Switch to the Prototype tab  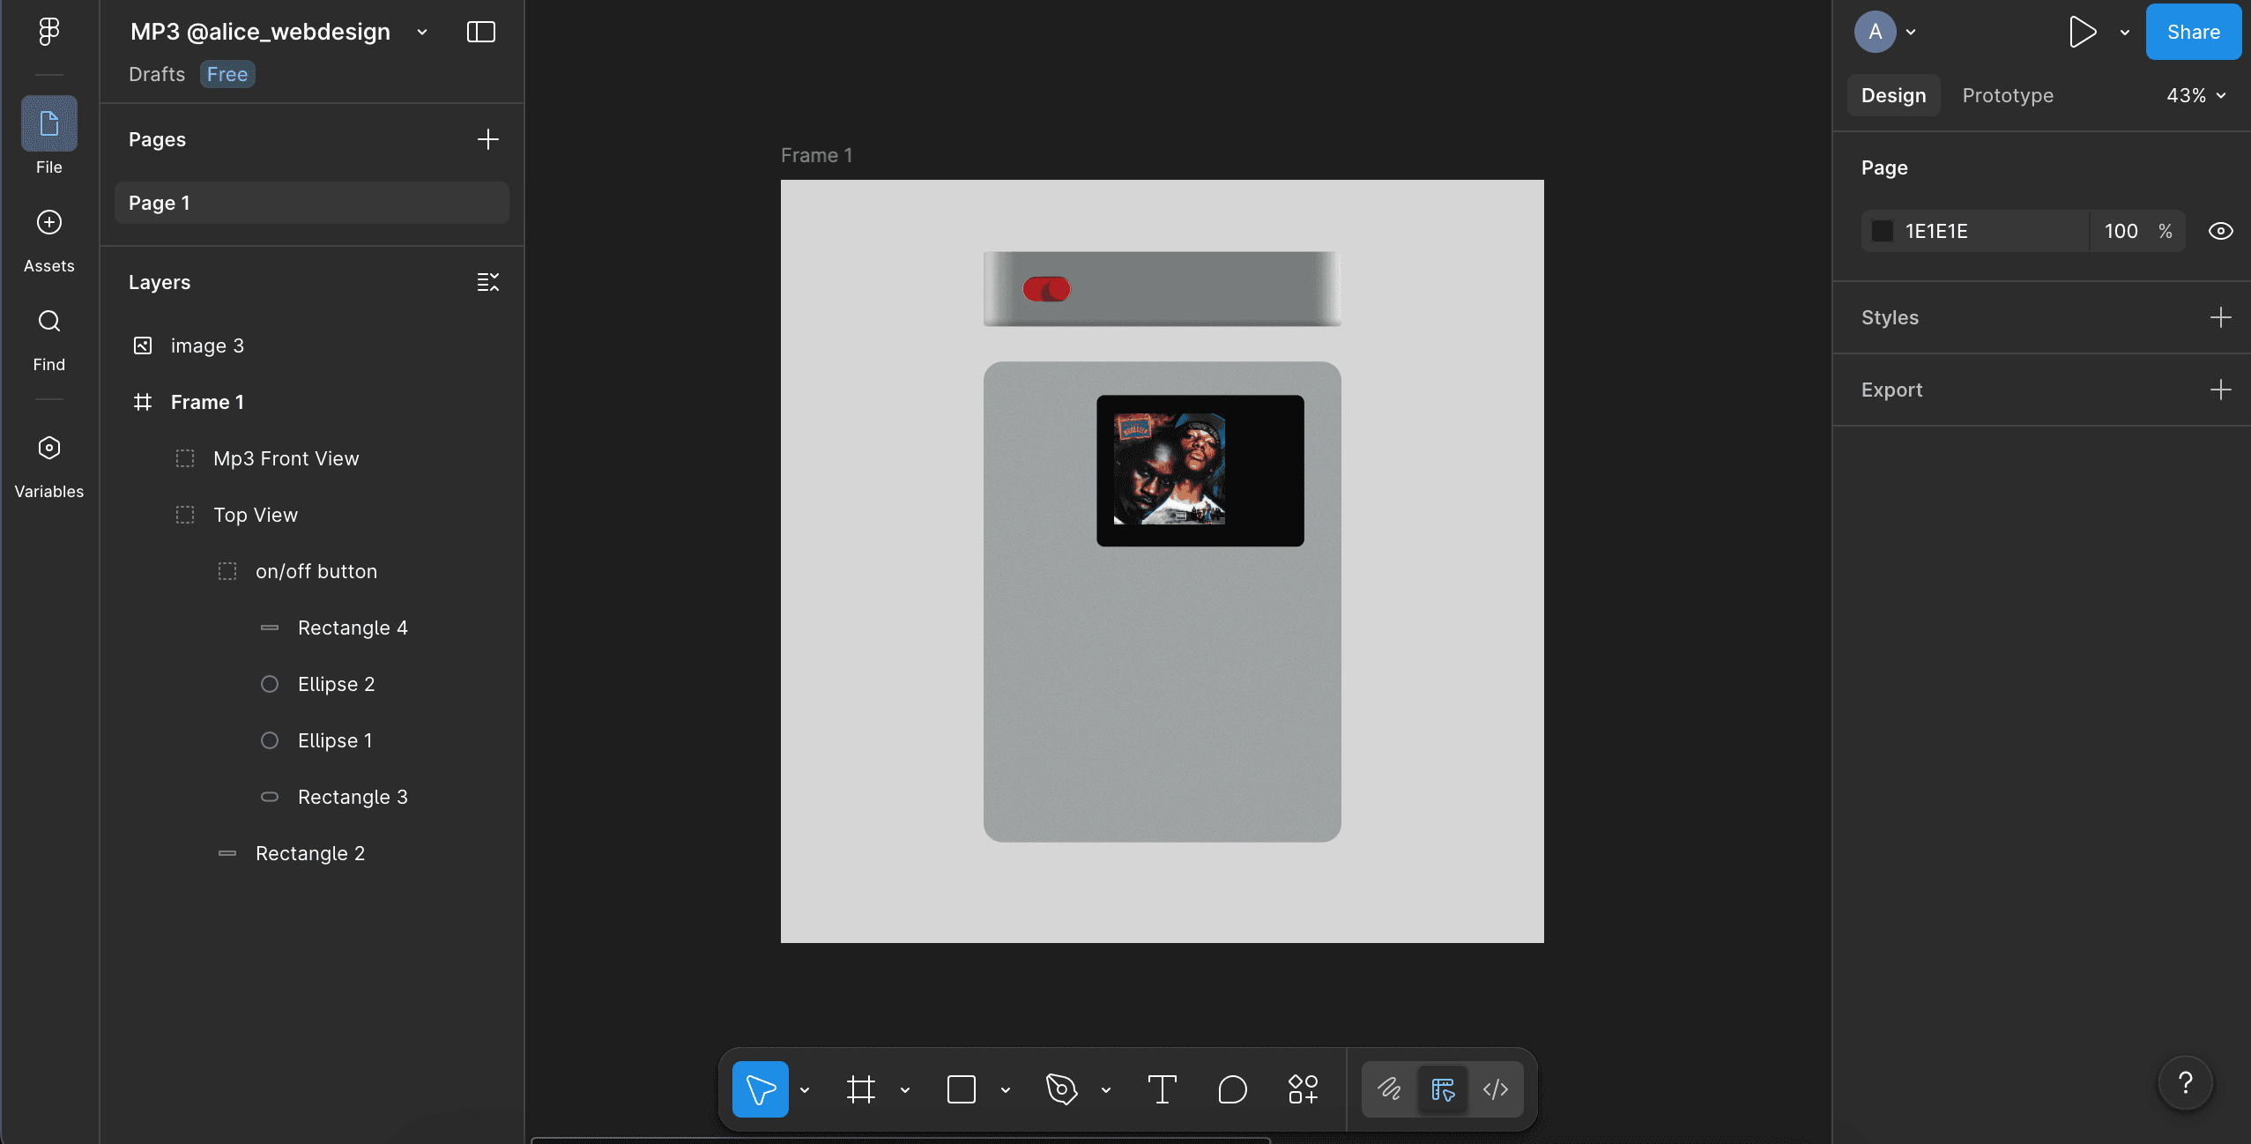[x=2008, y=95]
